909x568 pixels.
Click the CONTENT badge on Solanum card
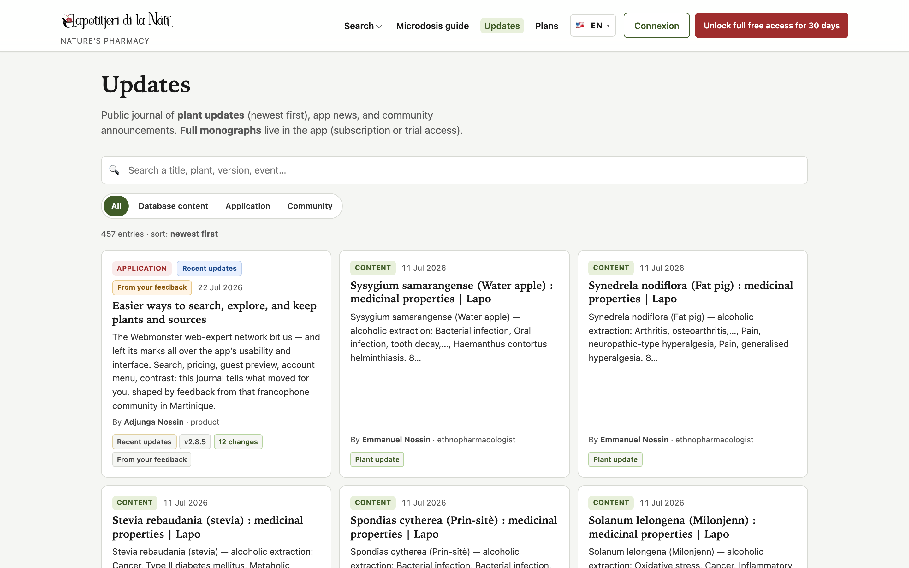611,503
